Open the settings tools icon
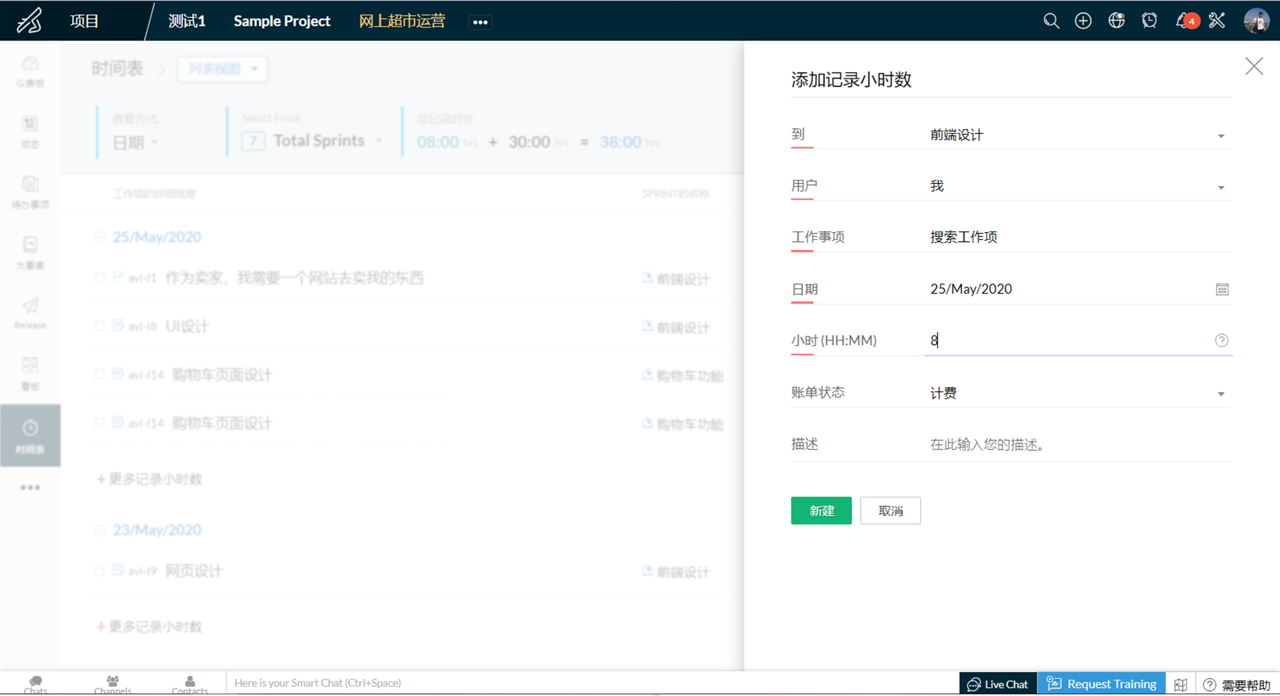This screenshot has width=1280, height=696. [1217, 21]
